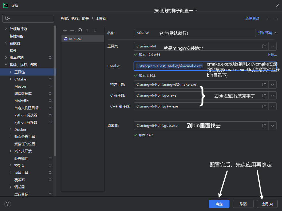
Task: Browse for the 工具集 folder path
Action: 264,46
